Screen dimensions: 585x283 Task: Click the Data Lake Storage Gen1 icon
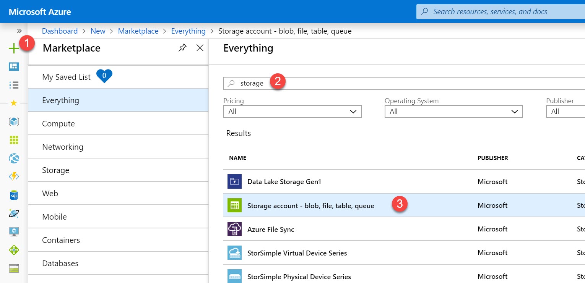pos(234,181)
